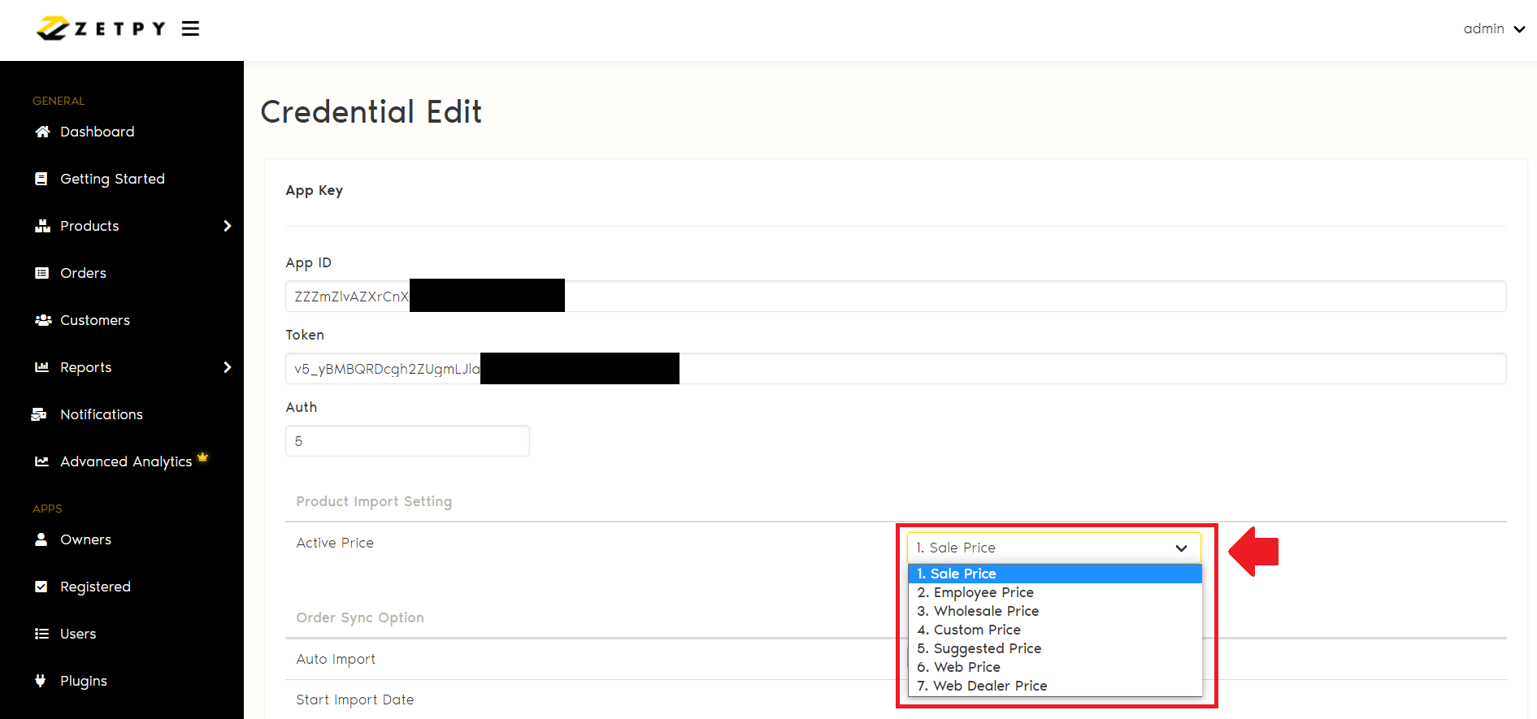Go to Registered apps
Viewport: 1537px width, 719px height.
[95, 587]
